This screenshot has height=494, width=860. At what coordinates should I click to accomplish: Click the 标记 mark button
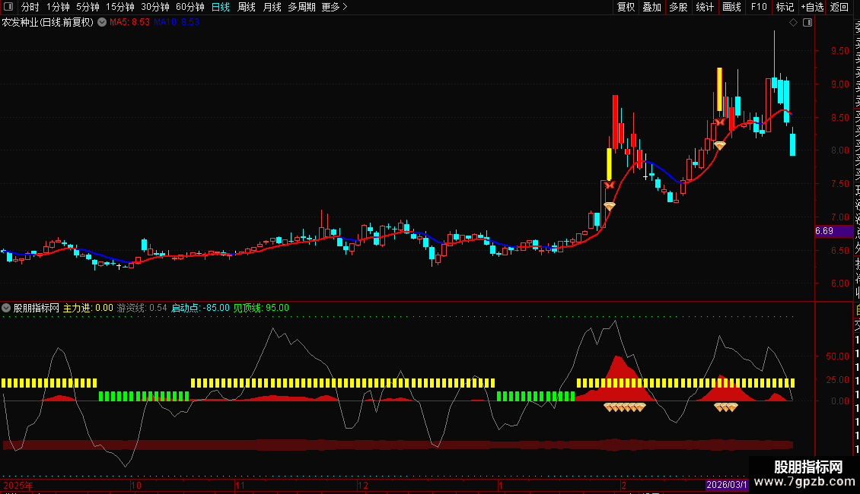click(785, 7)
